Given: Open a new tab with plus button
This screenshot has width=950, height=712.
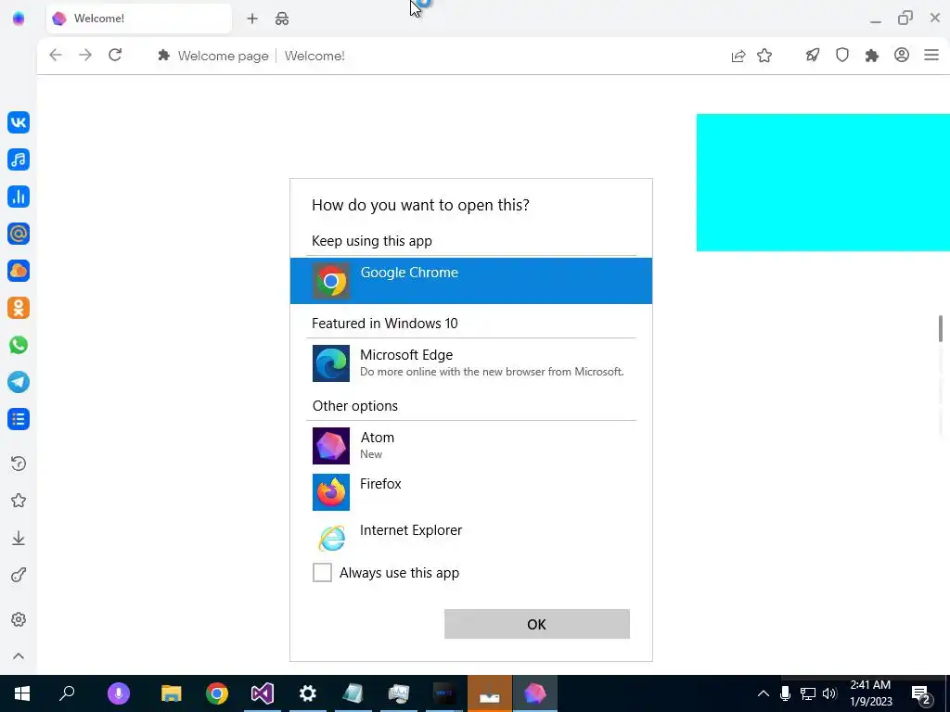Looking at the screenshot, I should pyautogui.click(x=252, y=19).
